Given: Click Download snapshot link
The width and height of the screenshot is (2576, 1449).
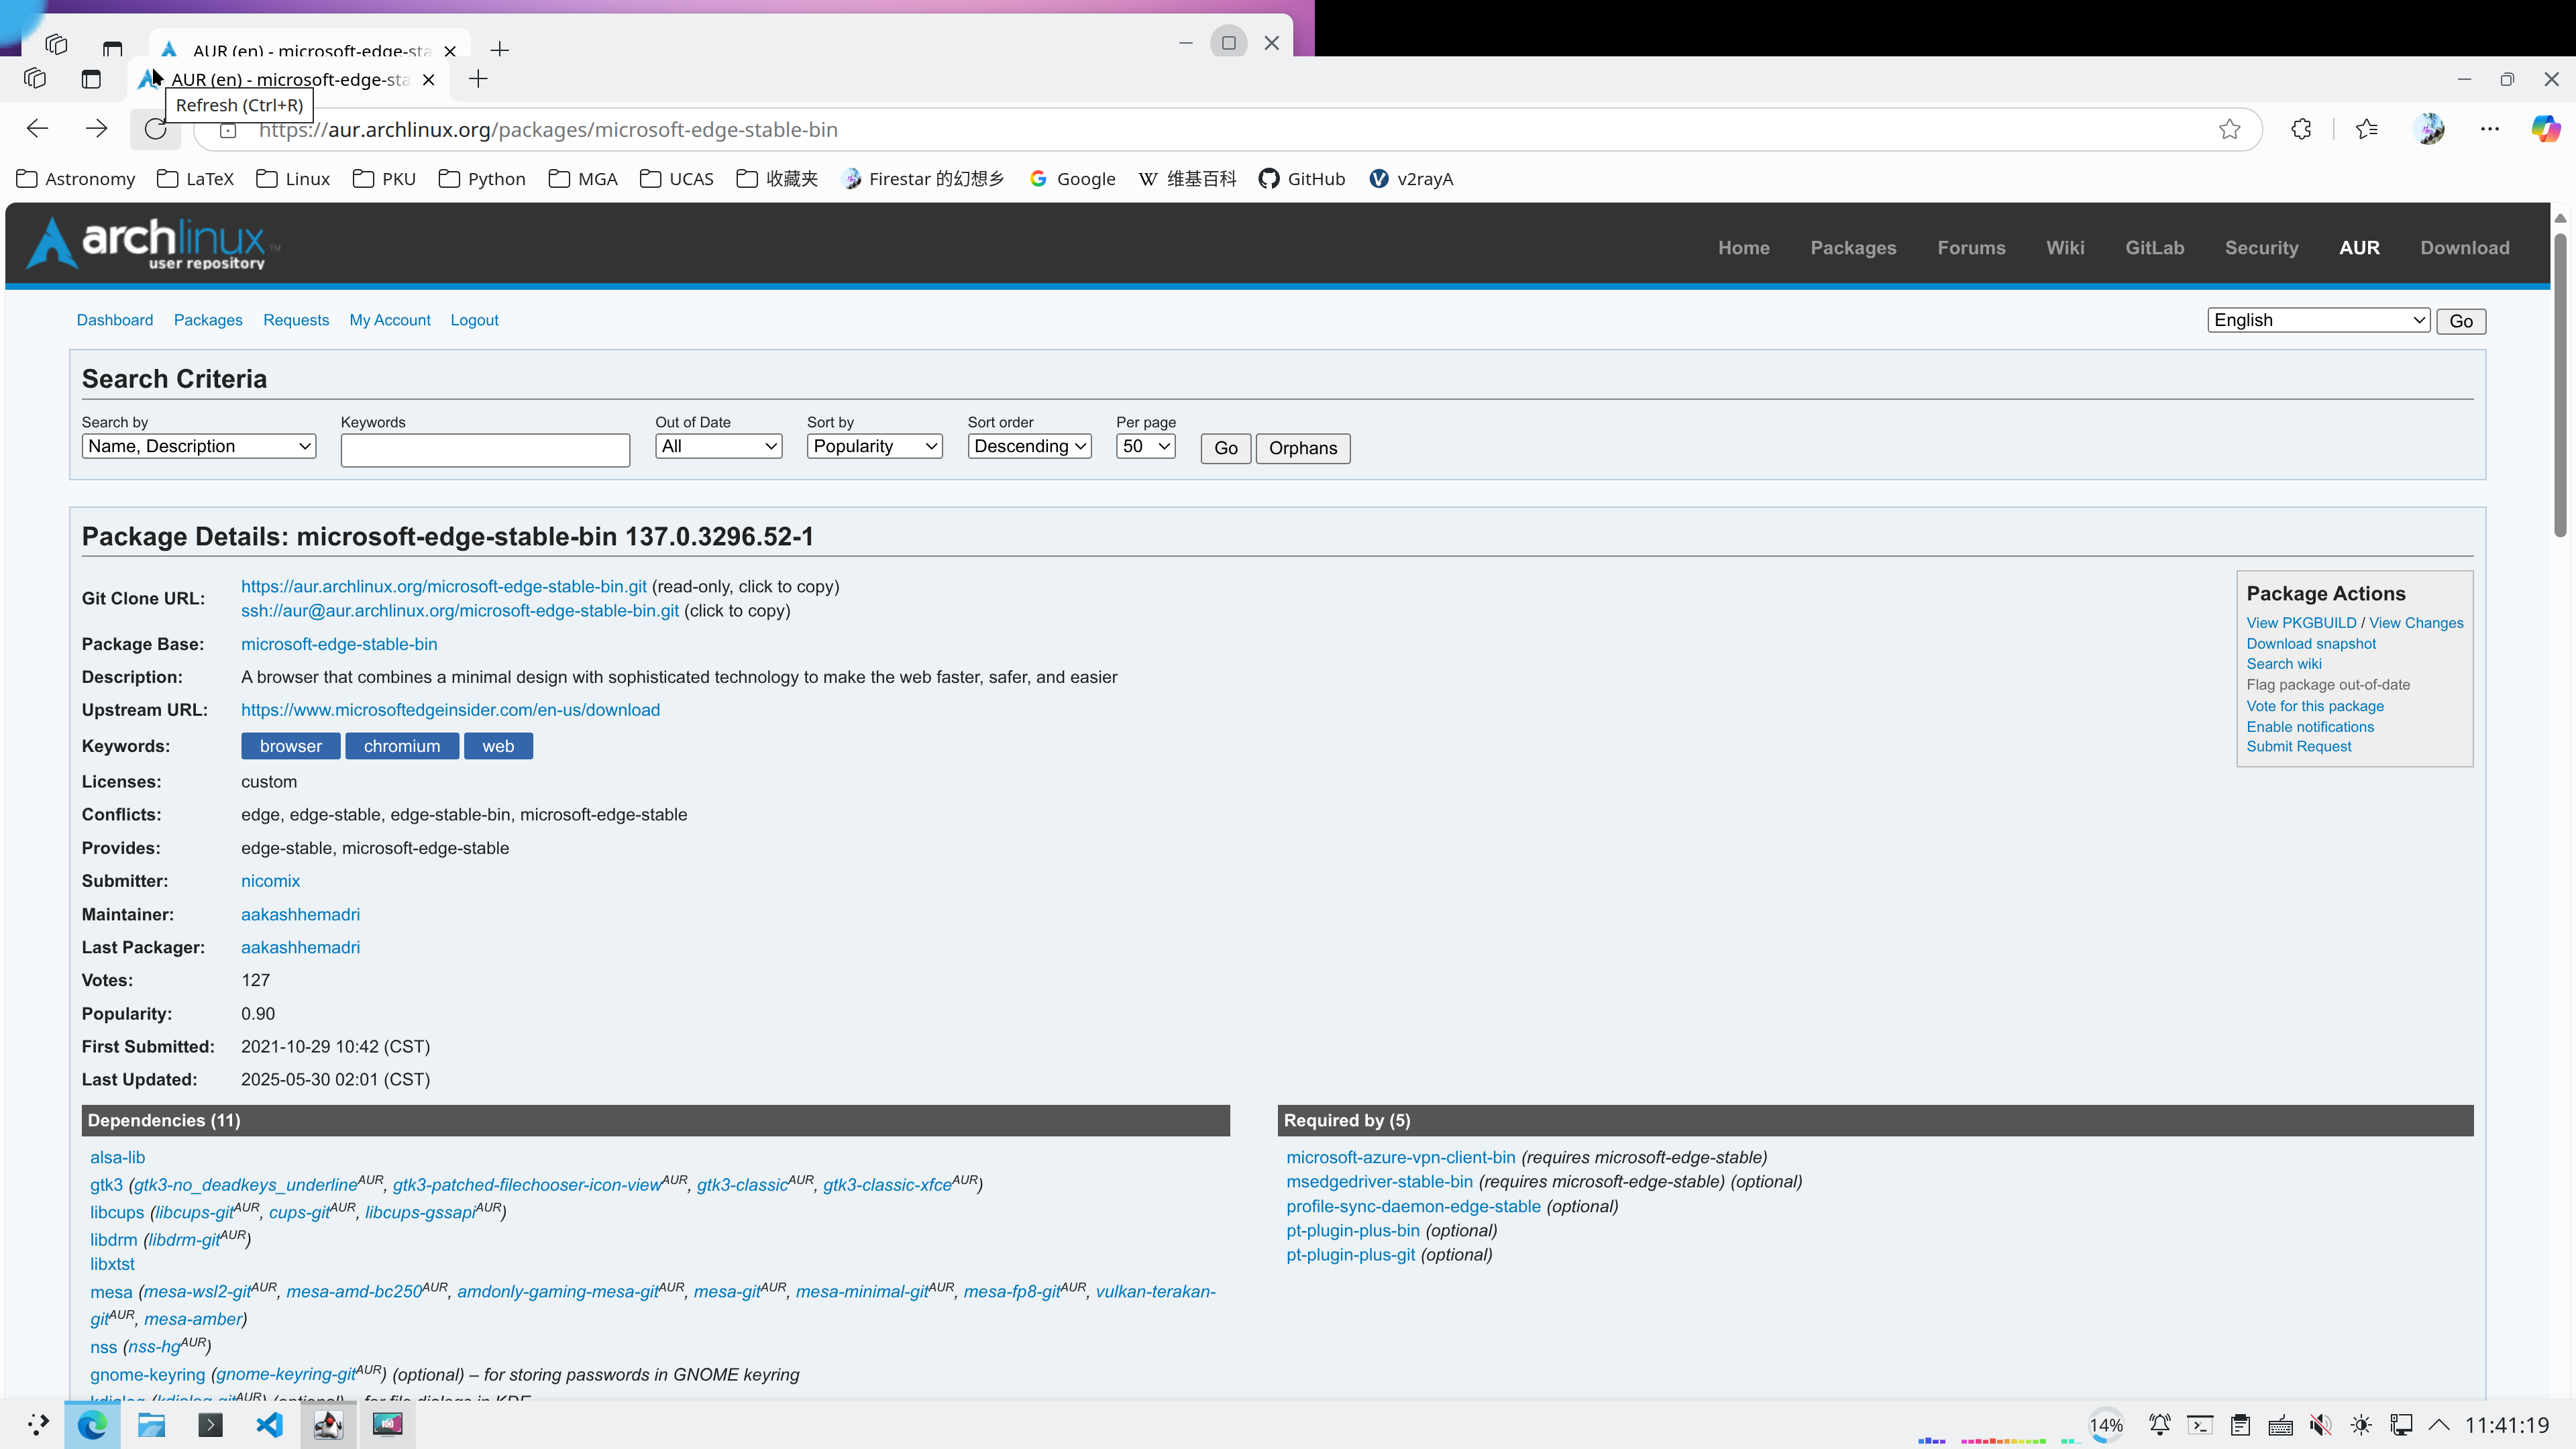Looking at the screenshot, I should pos(2311,644).
